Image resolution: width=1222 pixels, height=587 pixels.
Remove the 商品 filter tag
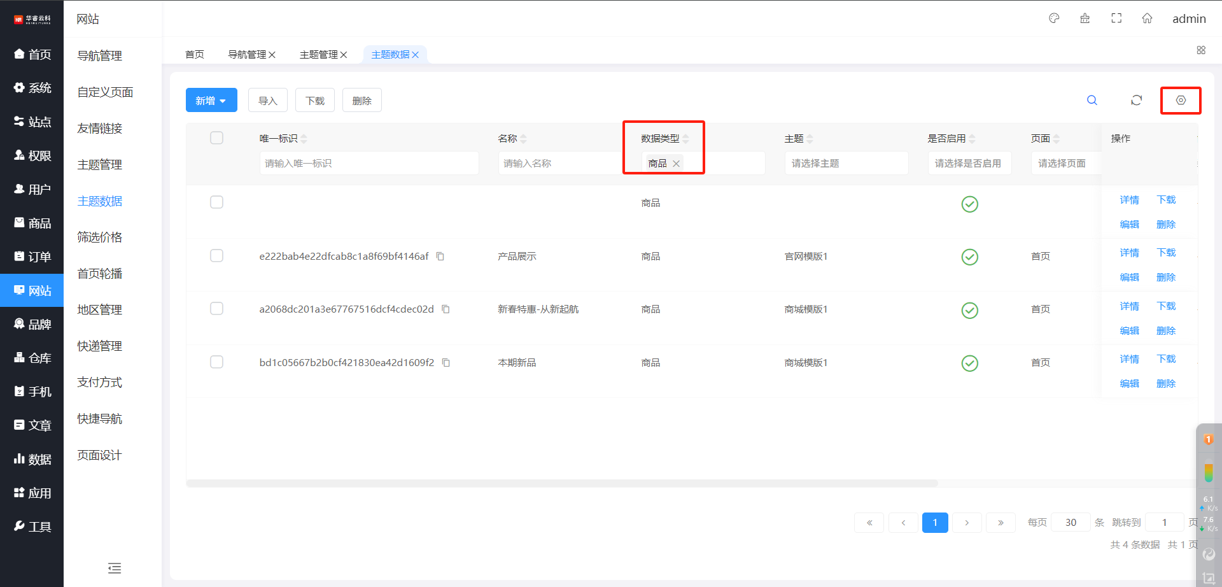(x=676, y=164)
